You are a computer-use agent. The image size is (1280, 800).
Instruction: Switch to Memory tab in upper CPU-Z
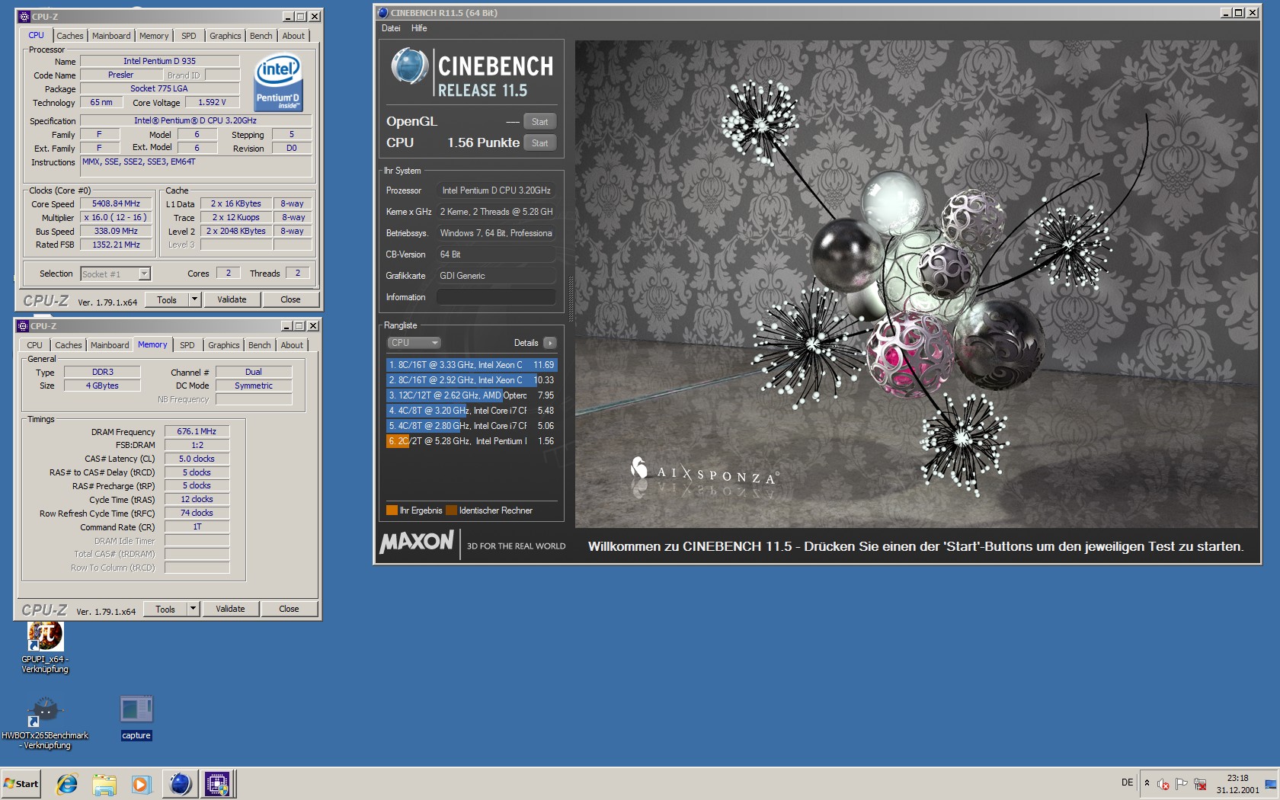(x=154, y=36)
